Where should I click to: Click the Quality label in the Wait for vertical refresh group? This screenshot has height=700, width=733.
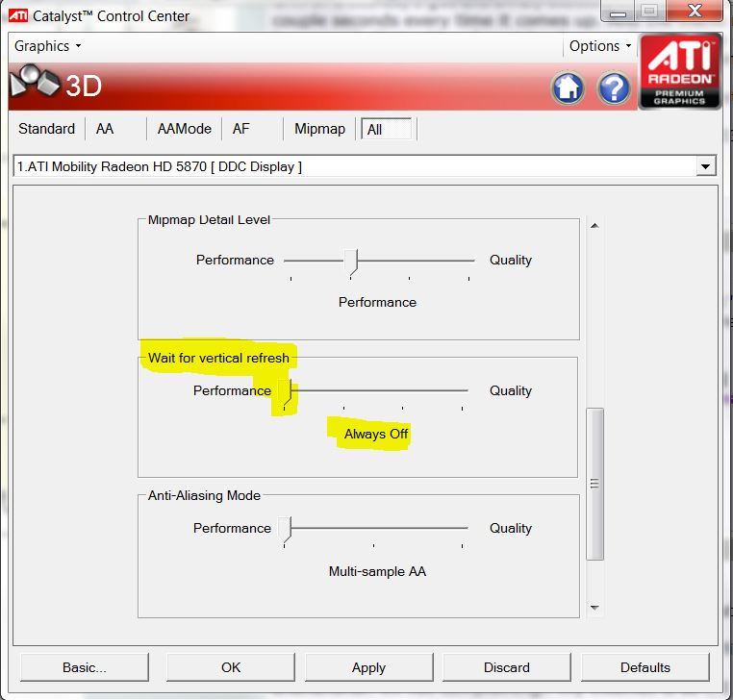tap(511, 390)
